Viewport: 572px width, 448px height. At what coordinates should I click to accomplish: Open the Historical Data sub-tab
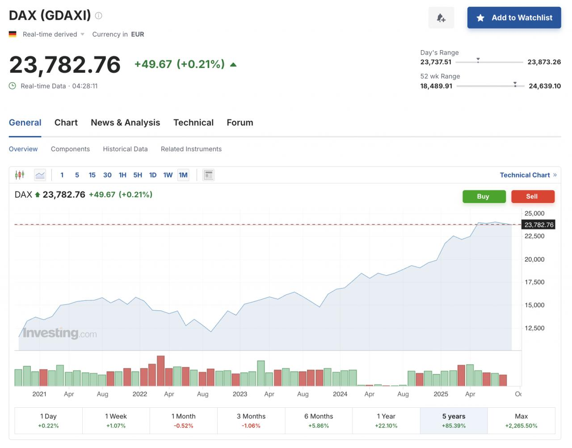[x=125, y=149]
